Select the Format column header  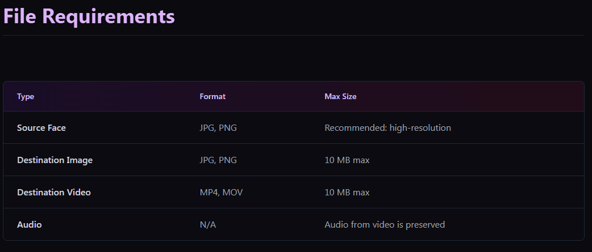[x=212, y=97]
